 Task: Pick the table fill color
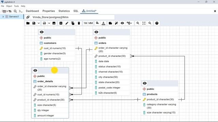click(x=97, y=23)
